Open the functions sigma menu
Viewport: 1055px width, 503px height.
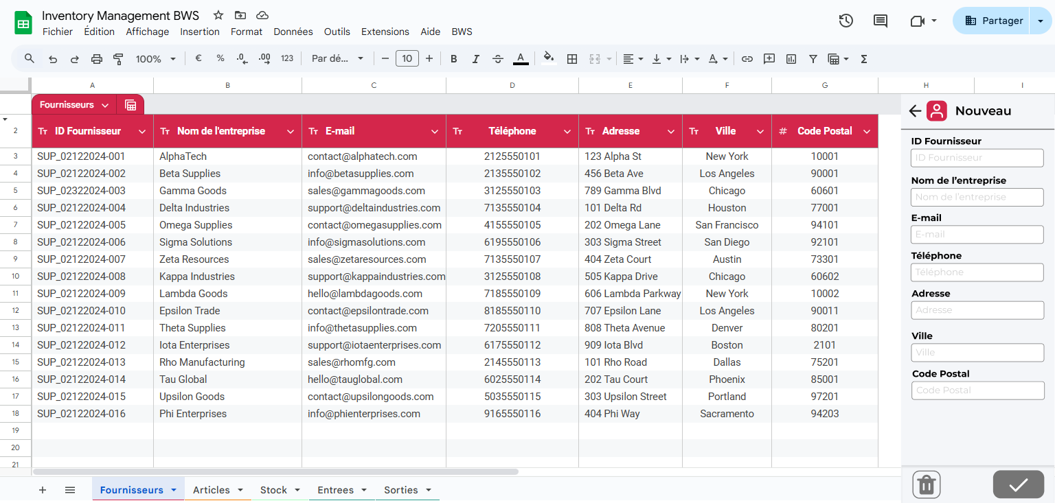(x=864, y=59)
